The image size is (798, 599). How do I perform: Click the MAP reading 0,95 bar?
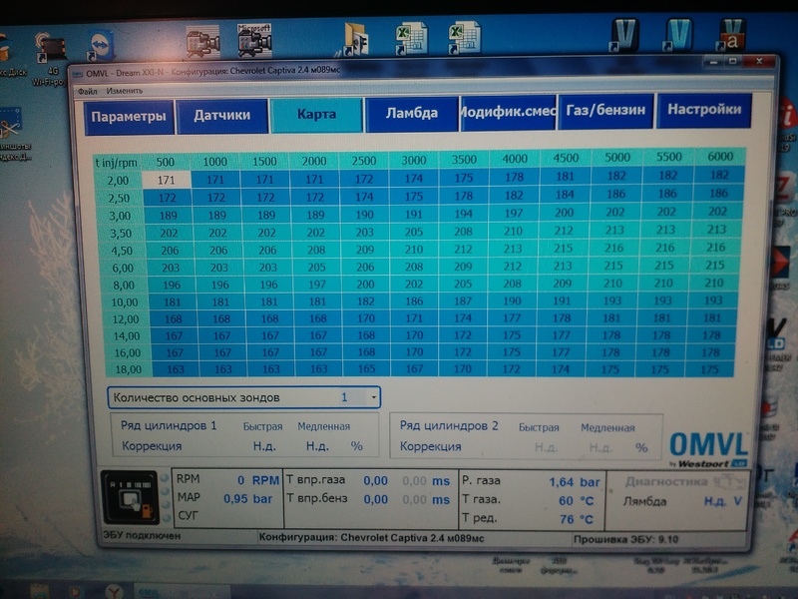click(247, 499)
